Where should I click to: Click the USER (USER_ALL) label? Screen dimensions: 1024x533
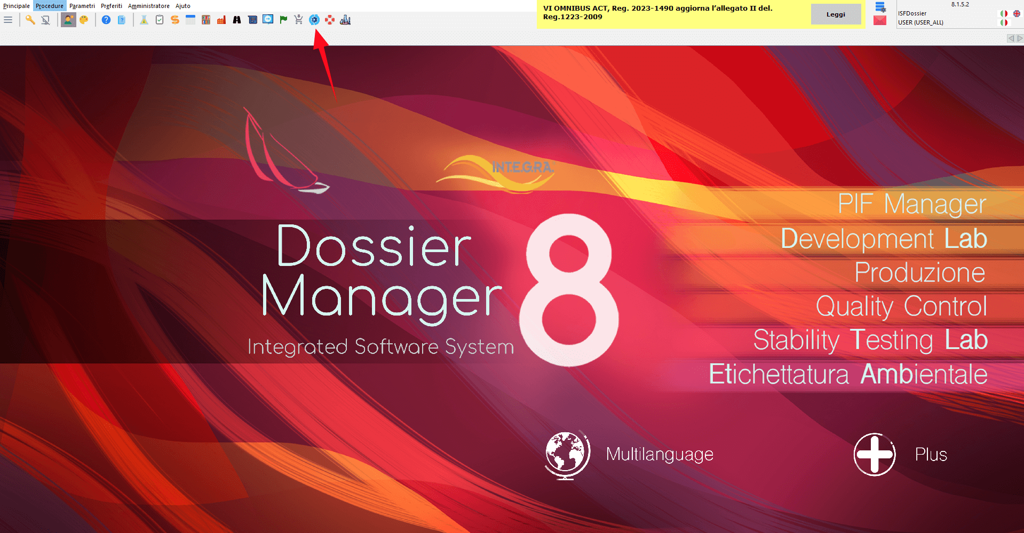click(x=921, y=22)
